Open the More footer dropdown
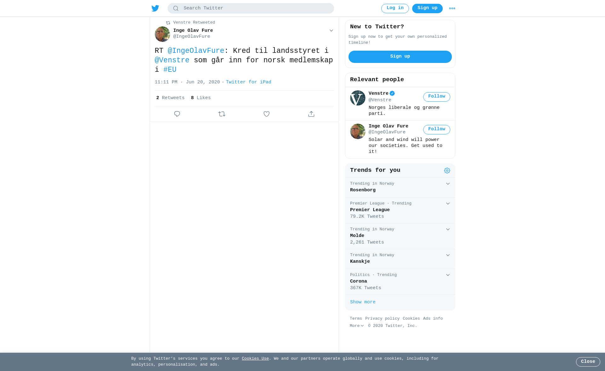This screenshot has width=605, height=371. pyautogui.click(x=357, y=326)
